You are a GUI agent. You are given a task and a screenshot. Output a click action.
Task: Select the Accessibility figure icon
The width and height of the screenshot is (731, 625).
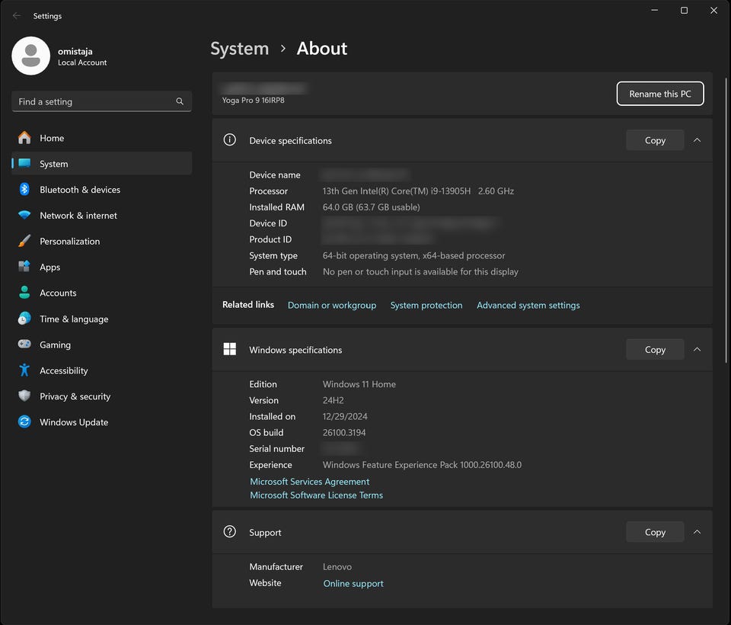pos(24,370)
